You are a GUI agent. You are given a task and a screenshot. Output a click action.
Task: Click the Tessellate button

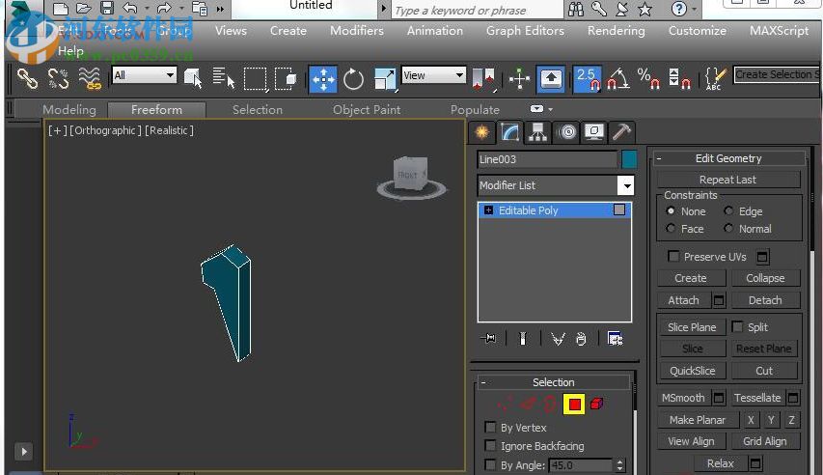tap(757, 398)
